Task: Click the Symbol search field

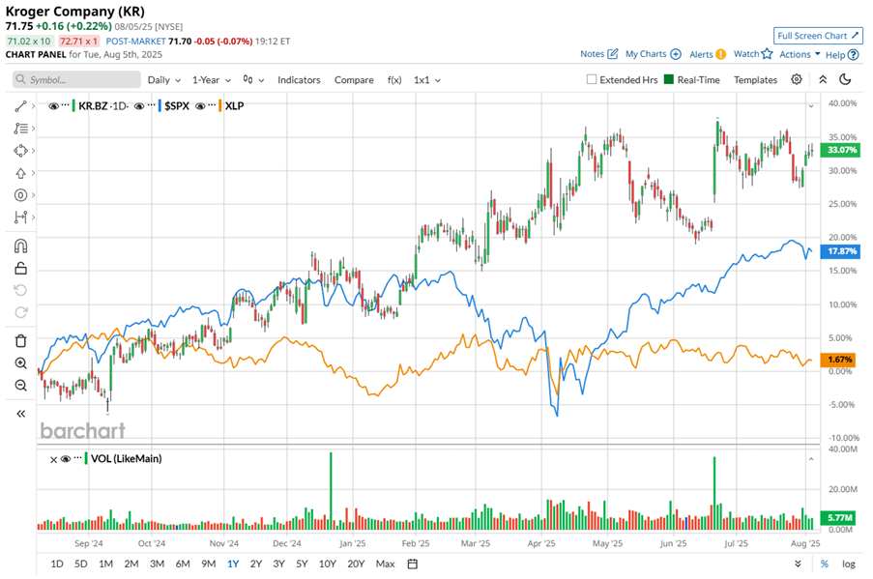Action: coord(76,79)
